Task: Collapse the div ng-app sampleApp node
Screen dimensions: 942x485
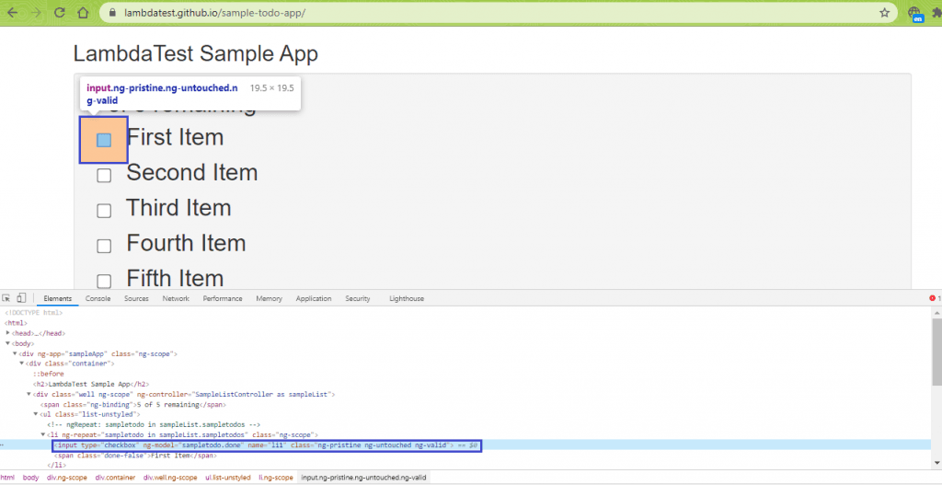Action: tap(15, 353)
